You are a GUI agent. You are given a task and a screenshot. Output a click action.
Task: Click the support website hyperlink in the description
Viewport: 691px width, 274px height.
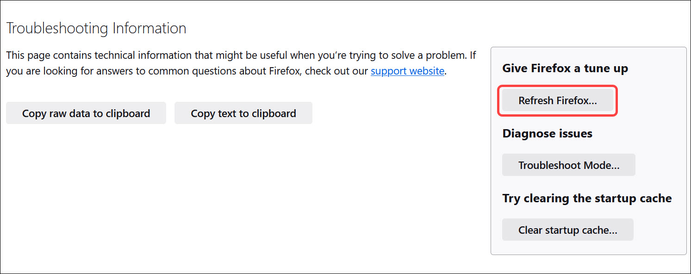[407, 71]
